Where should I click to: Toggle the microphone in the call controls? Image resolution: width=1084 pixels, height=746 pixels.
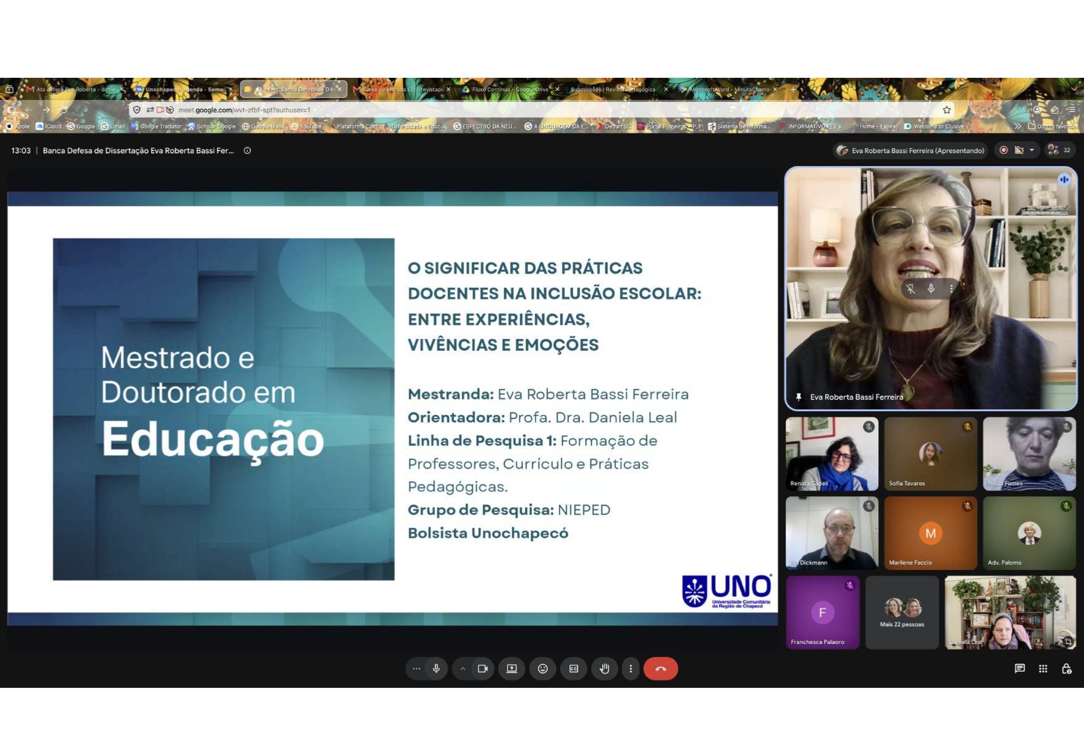[x=436, y=668]
